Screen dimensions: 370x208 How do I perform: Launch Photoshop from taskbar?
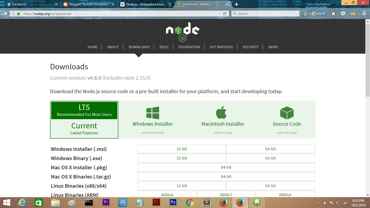click(x=173, y=203)
